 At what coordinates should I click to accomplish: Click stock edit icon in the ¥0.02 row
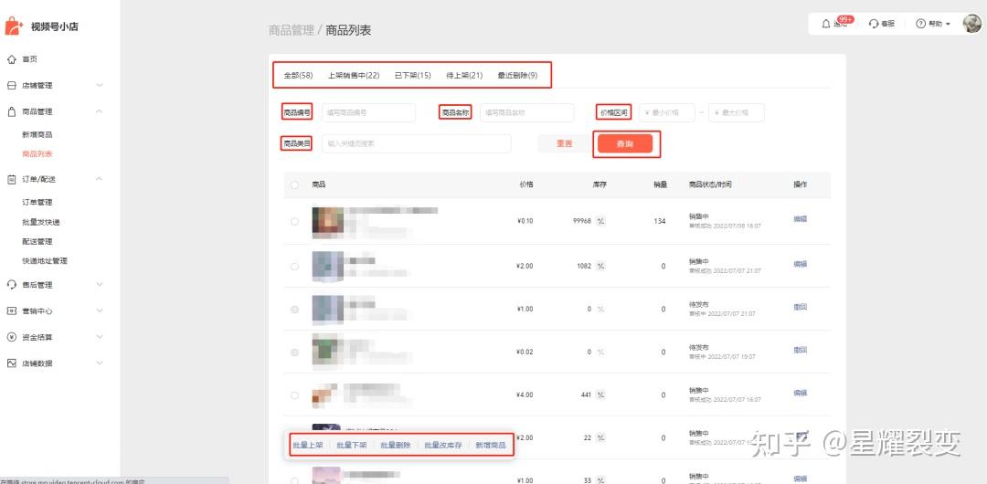click(x=600, y=352)
